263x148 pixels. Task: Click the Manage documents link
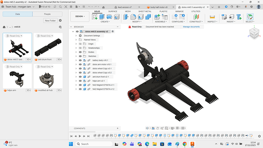click(x=191, y=27)
